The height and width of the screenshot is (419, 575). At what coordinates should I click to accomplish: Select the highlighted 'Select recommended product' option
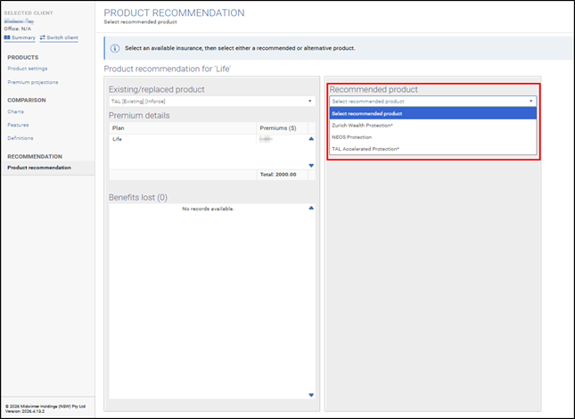[x=366, y=113]
